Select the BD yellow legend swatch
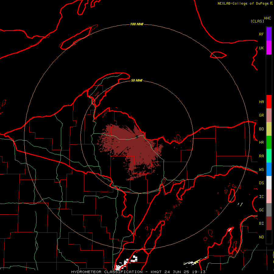The image size is (274, 274). coord(269,129)
